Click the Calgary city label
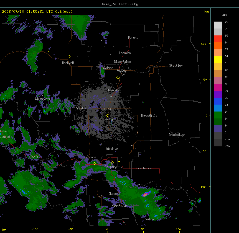 point(111,167)
